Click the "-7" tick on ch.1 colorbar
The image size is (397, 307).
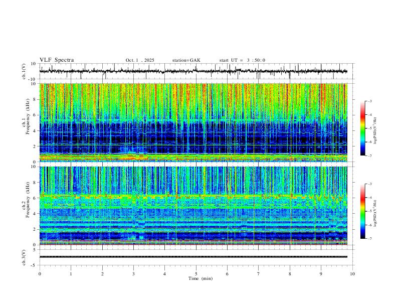369,156
